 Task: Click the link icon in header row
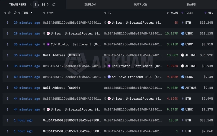click(9, 13)
